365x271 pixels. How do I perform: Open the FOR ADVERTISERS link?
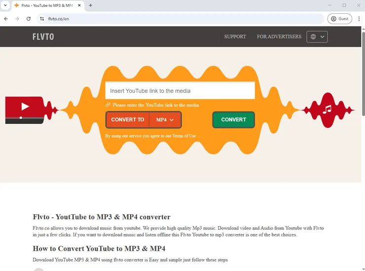279,37
